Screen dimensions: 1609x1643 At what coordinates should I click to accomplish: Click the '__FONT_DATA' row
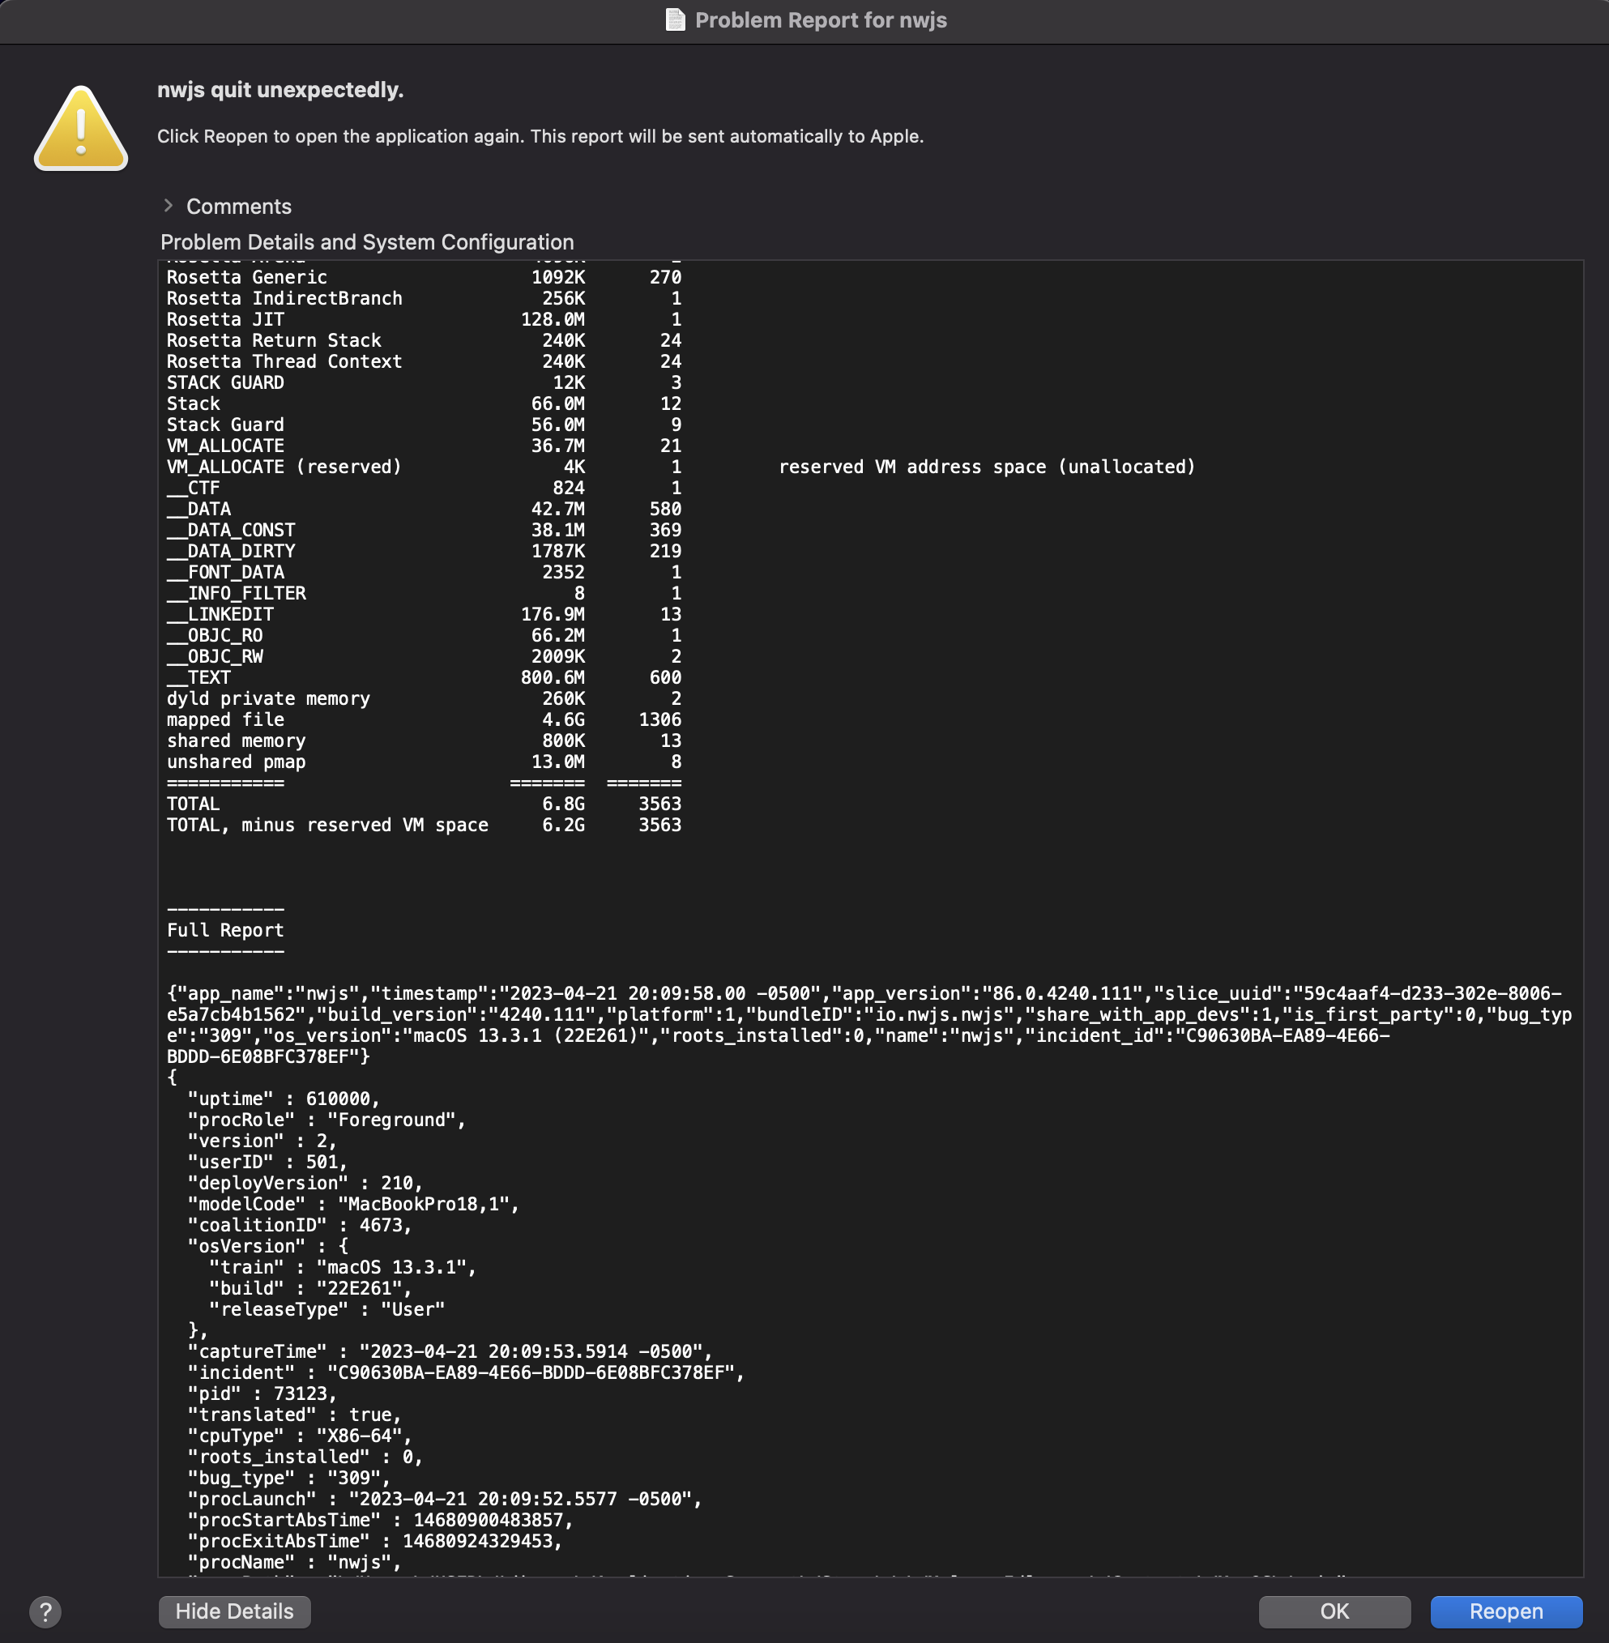pos(424,572)
